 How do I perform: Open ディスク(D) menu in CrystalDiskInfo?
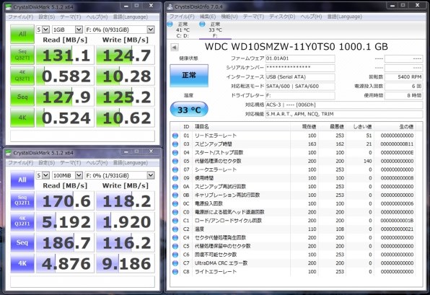coord(282,17)
